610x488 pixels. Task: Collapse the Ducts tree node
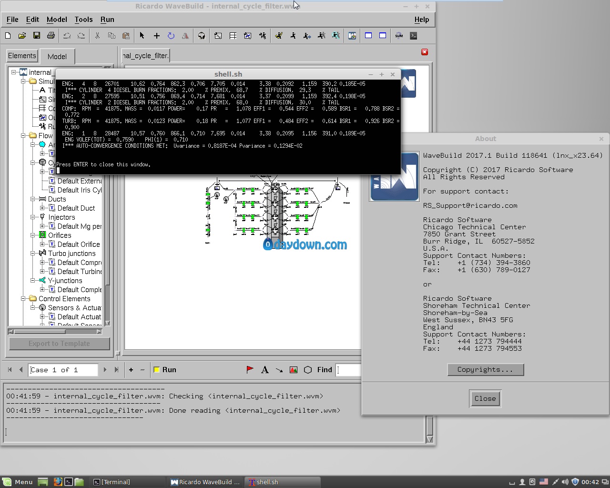33,199
